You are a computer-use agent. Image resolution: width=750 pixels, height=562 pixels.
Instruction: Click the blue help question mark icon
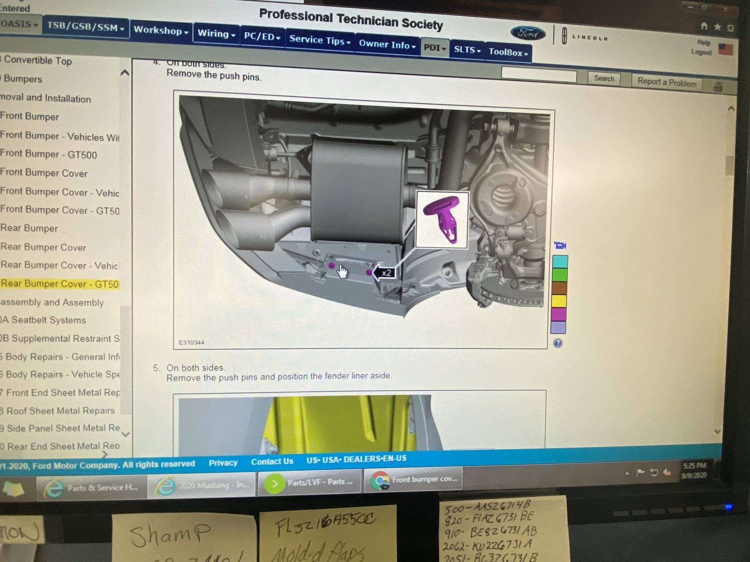pos(557,343)
